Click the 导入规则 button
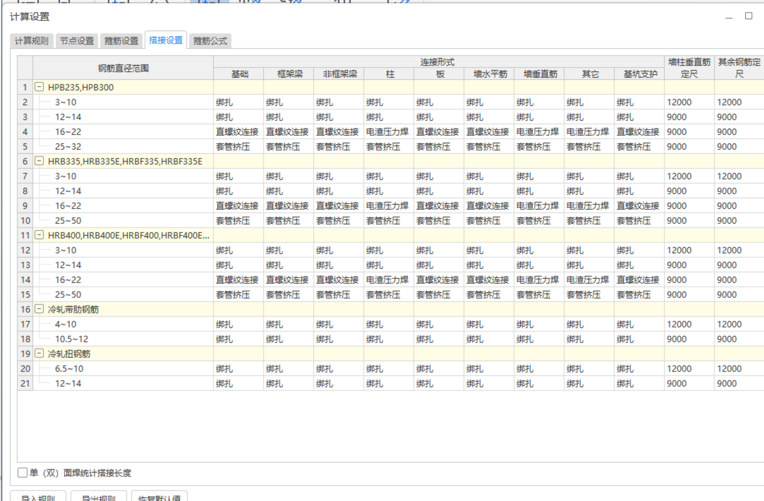This screenshot has height=501, width=764. tap(38, 496)
